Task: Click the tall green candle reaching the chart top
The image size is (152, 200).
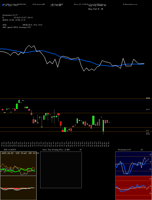Action: pos(19,102)
